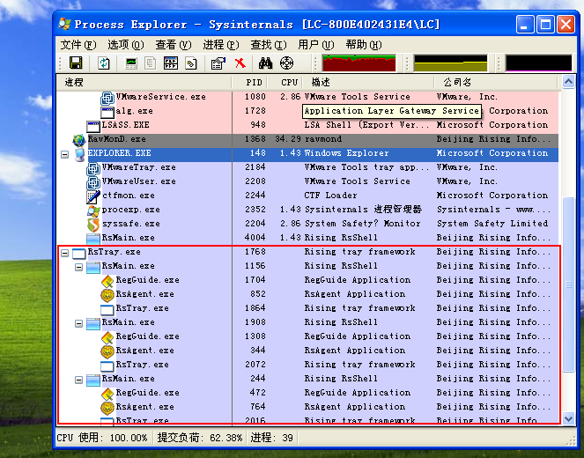Click the red CPU usage history graph

click(x=359, y=63)
